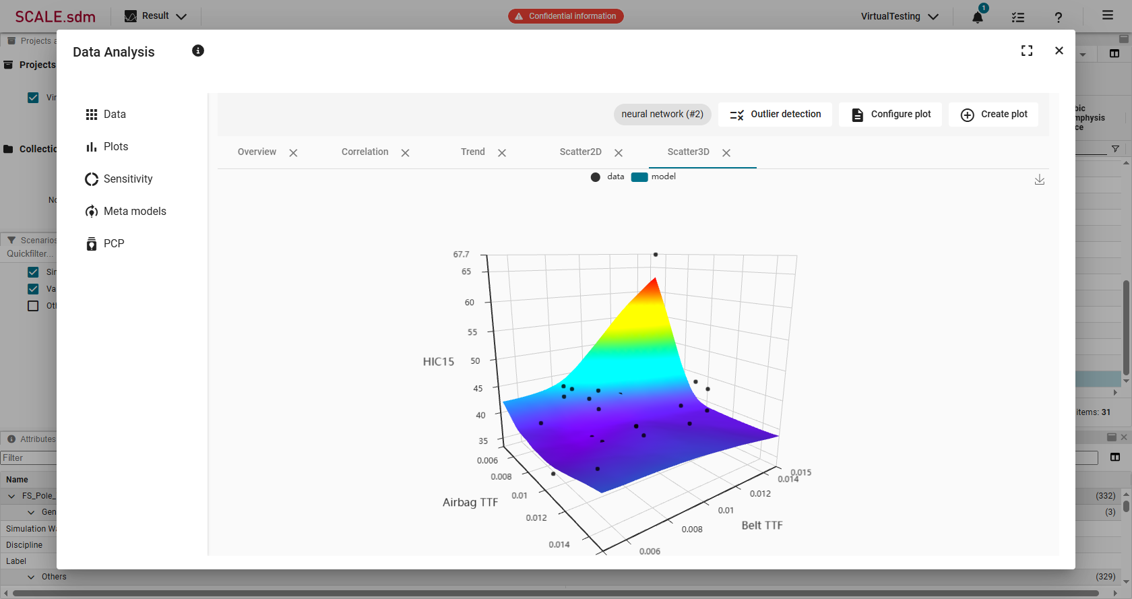Close the Correlation tab

[405, 153]
